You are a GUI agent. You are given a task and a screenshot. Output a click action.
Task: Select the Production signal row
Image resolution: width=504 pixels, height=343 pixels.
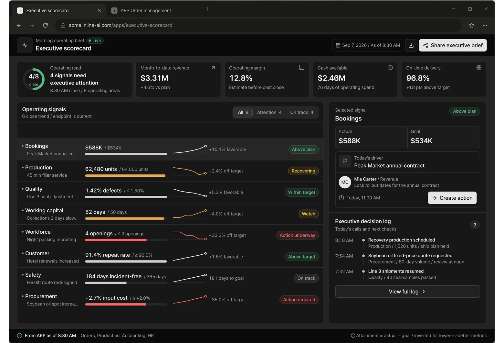pos(170,171)
